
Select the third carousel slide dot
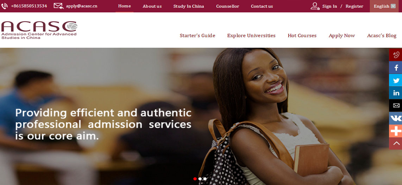(x=205, y=179)
